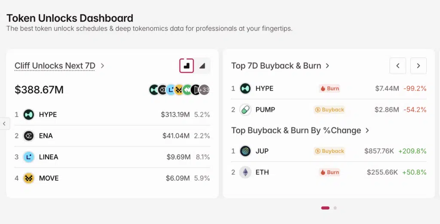Show previous Buyback & Burn card

coord(398,66)
